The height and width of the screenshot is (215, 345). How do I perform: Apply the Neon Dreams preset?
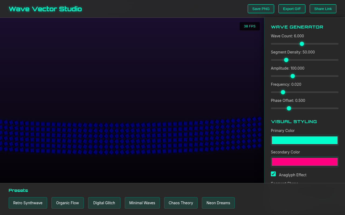(x=218, y=203)
